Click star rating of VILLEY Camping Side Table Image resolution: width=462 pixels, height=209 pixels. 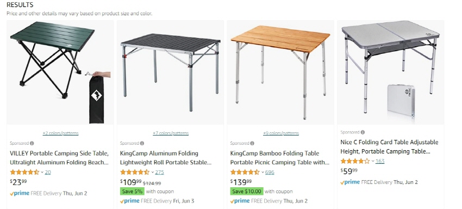(24, 172)
